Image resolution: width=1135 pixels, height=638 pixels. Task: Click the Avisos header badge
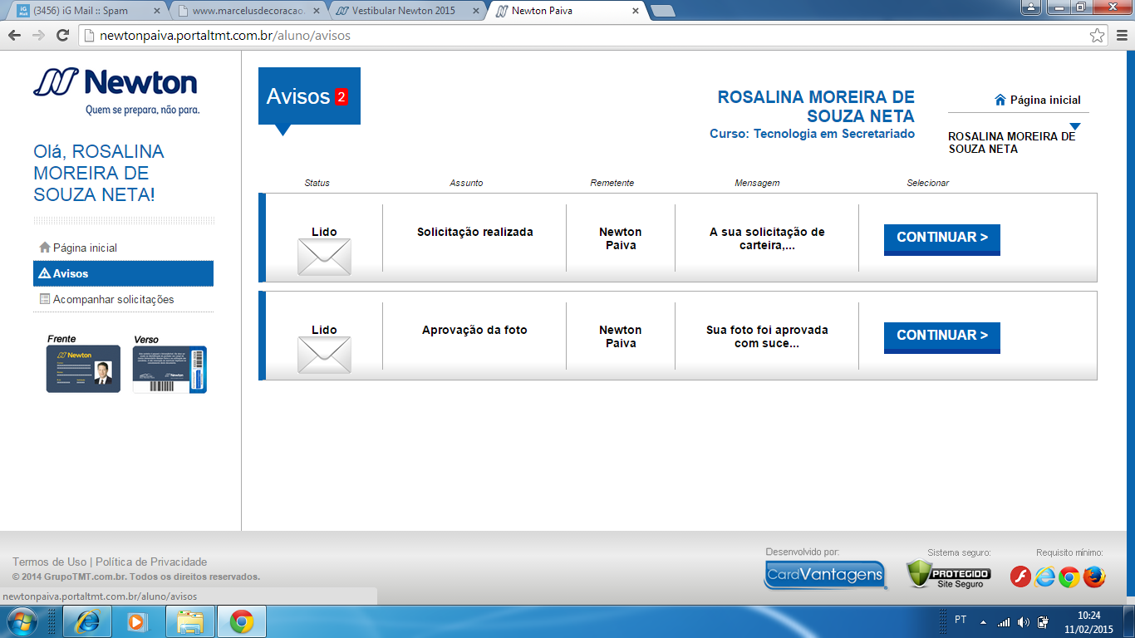[309, 96]
